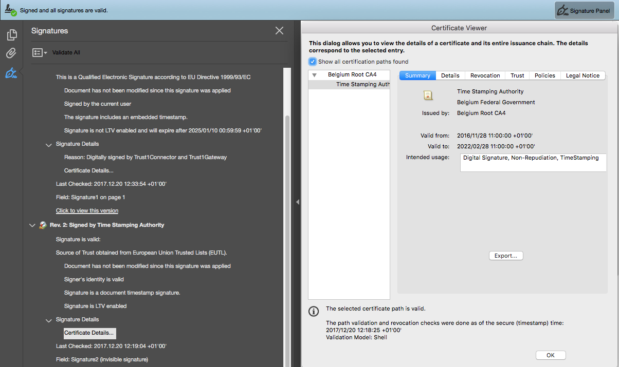Collapse the first Signature Details section
The width and height of the screenshot is (619, 367).
tap(49, 144)
